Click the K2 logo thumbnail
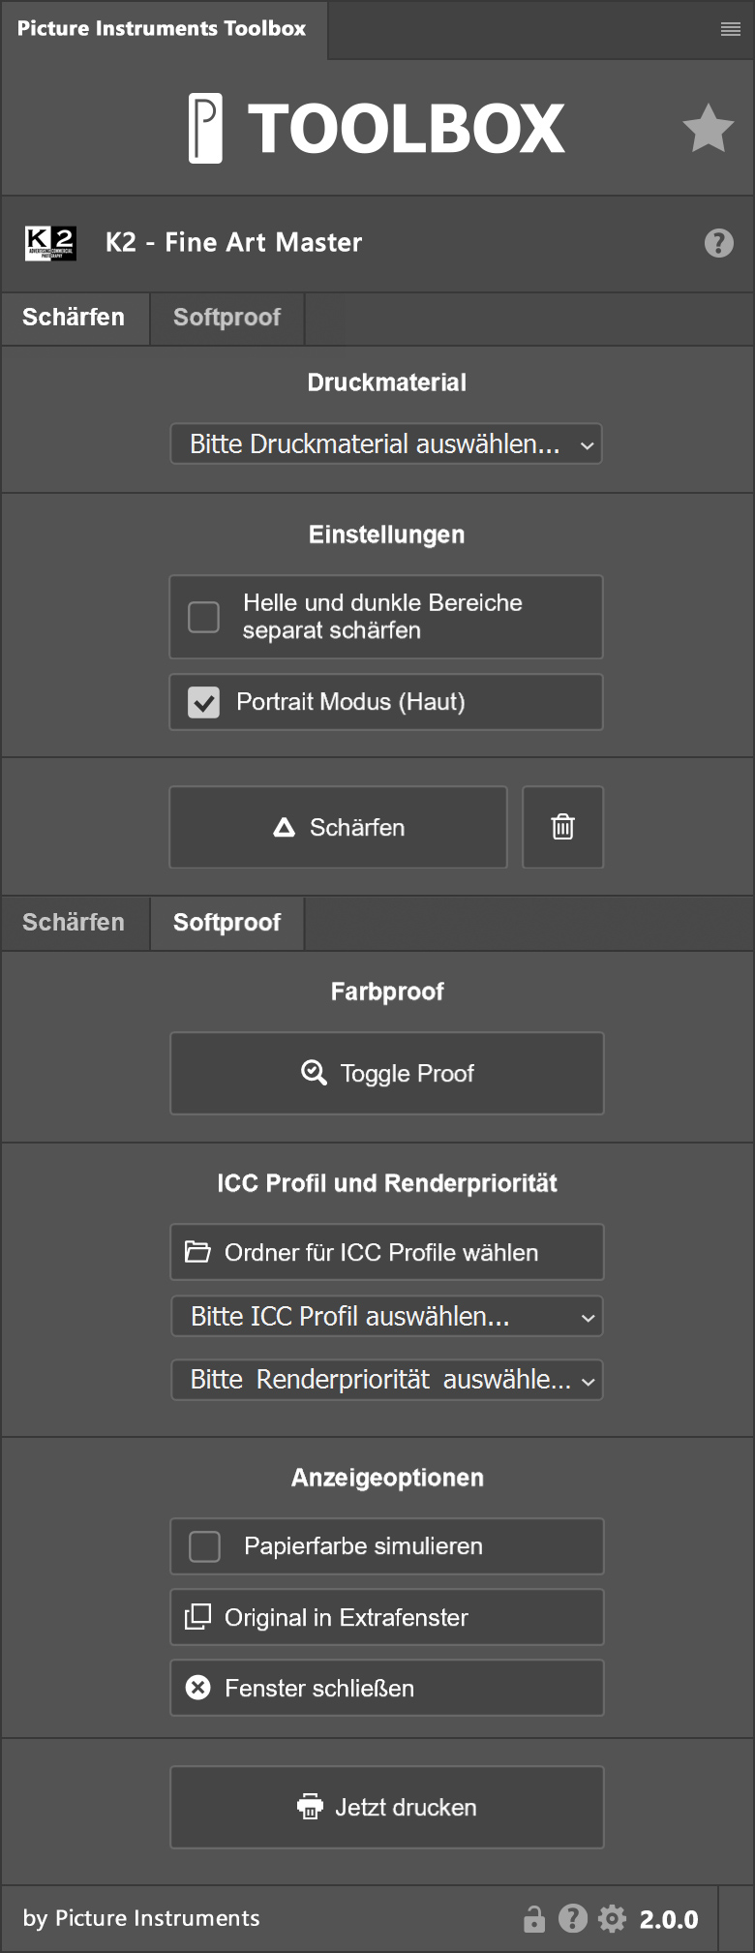This screenshot has width=755, height=1953. [50, 243]
